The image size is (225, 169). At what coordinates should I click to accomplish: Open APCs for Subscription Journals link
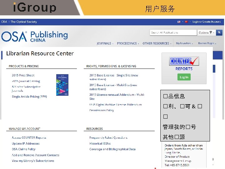pos(26,89)
